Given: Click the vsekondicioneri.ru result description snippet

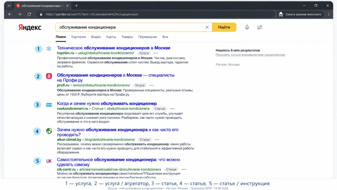Looking at the screenshot, I should 120,118.
